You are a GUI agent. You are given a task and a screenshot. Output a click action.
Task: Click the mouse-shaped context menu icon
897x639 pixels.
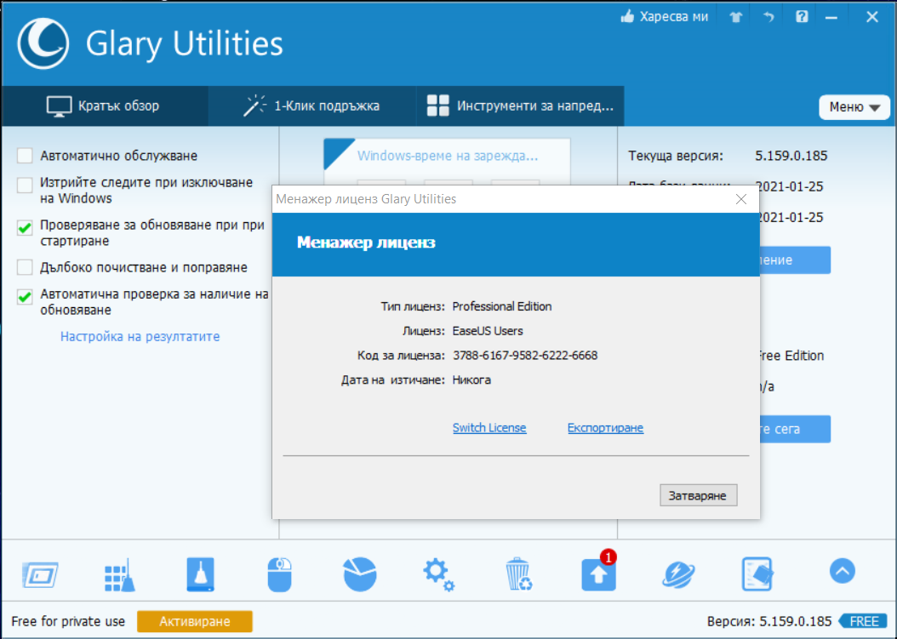tap(280, 574)
